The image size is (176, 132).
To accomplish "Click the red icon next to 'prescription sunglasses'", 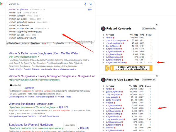I will click(127, 40).
